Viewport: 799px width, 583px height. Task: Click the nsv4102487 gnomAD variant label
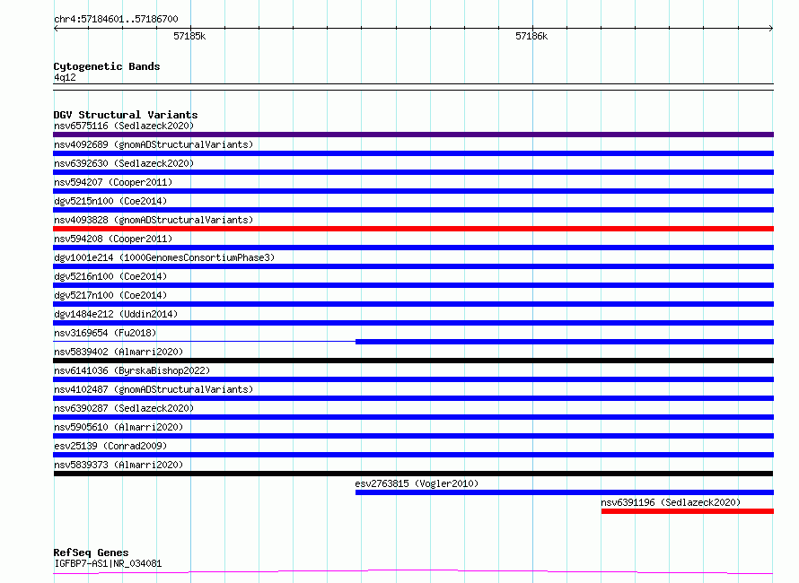pyautogui.click(x=154, y=389)
